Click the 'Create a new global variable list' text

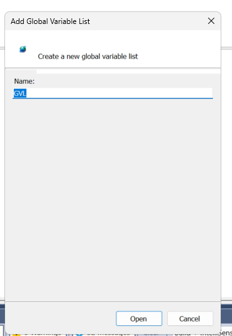88,56
